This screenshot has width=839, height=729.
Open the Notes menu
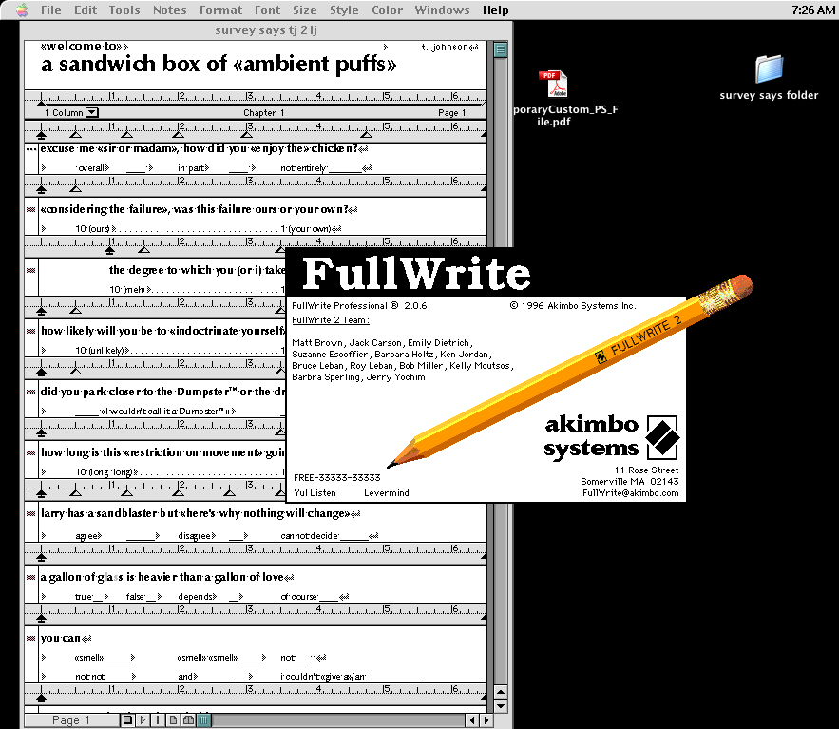point(169,10)
